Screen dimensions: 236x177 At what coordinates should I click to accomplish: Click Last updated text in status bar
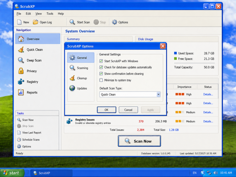[198, 153]
